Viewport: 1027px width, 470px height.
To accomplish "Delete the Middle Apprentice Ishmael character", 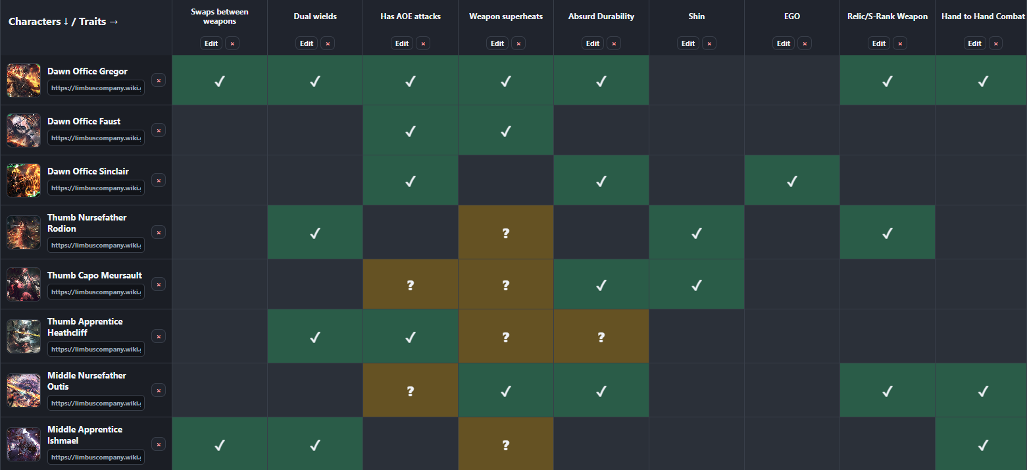I will (159, 444).
